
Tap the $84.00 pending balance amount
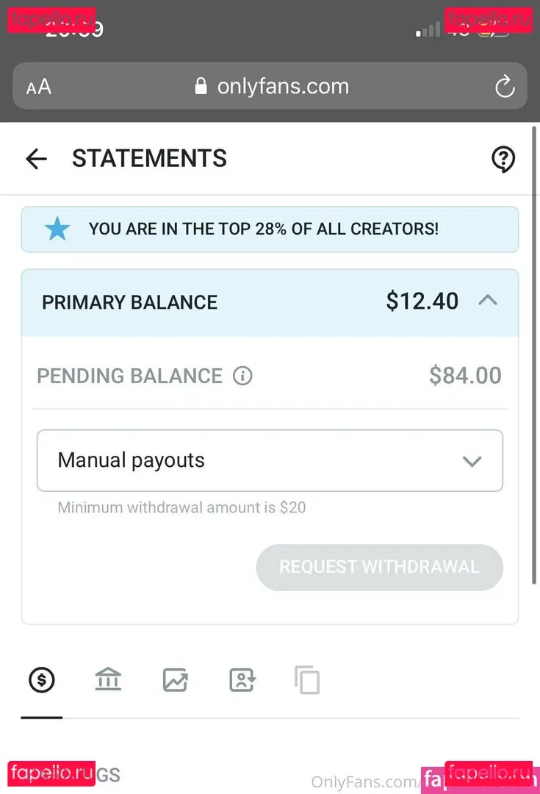pos(465,376)
